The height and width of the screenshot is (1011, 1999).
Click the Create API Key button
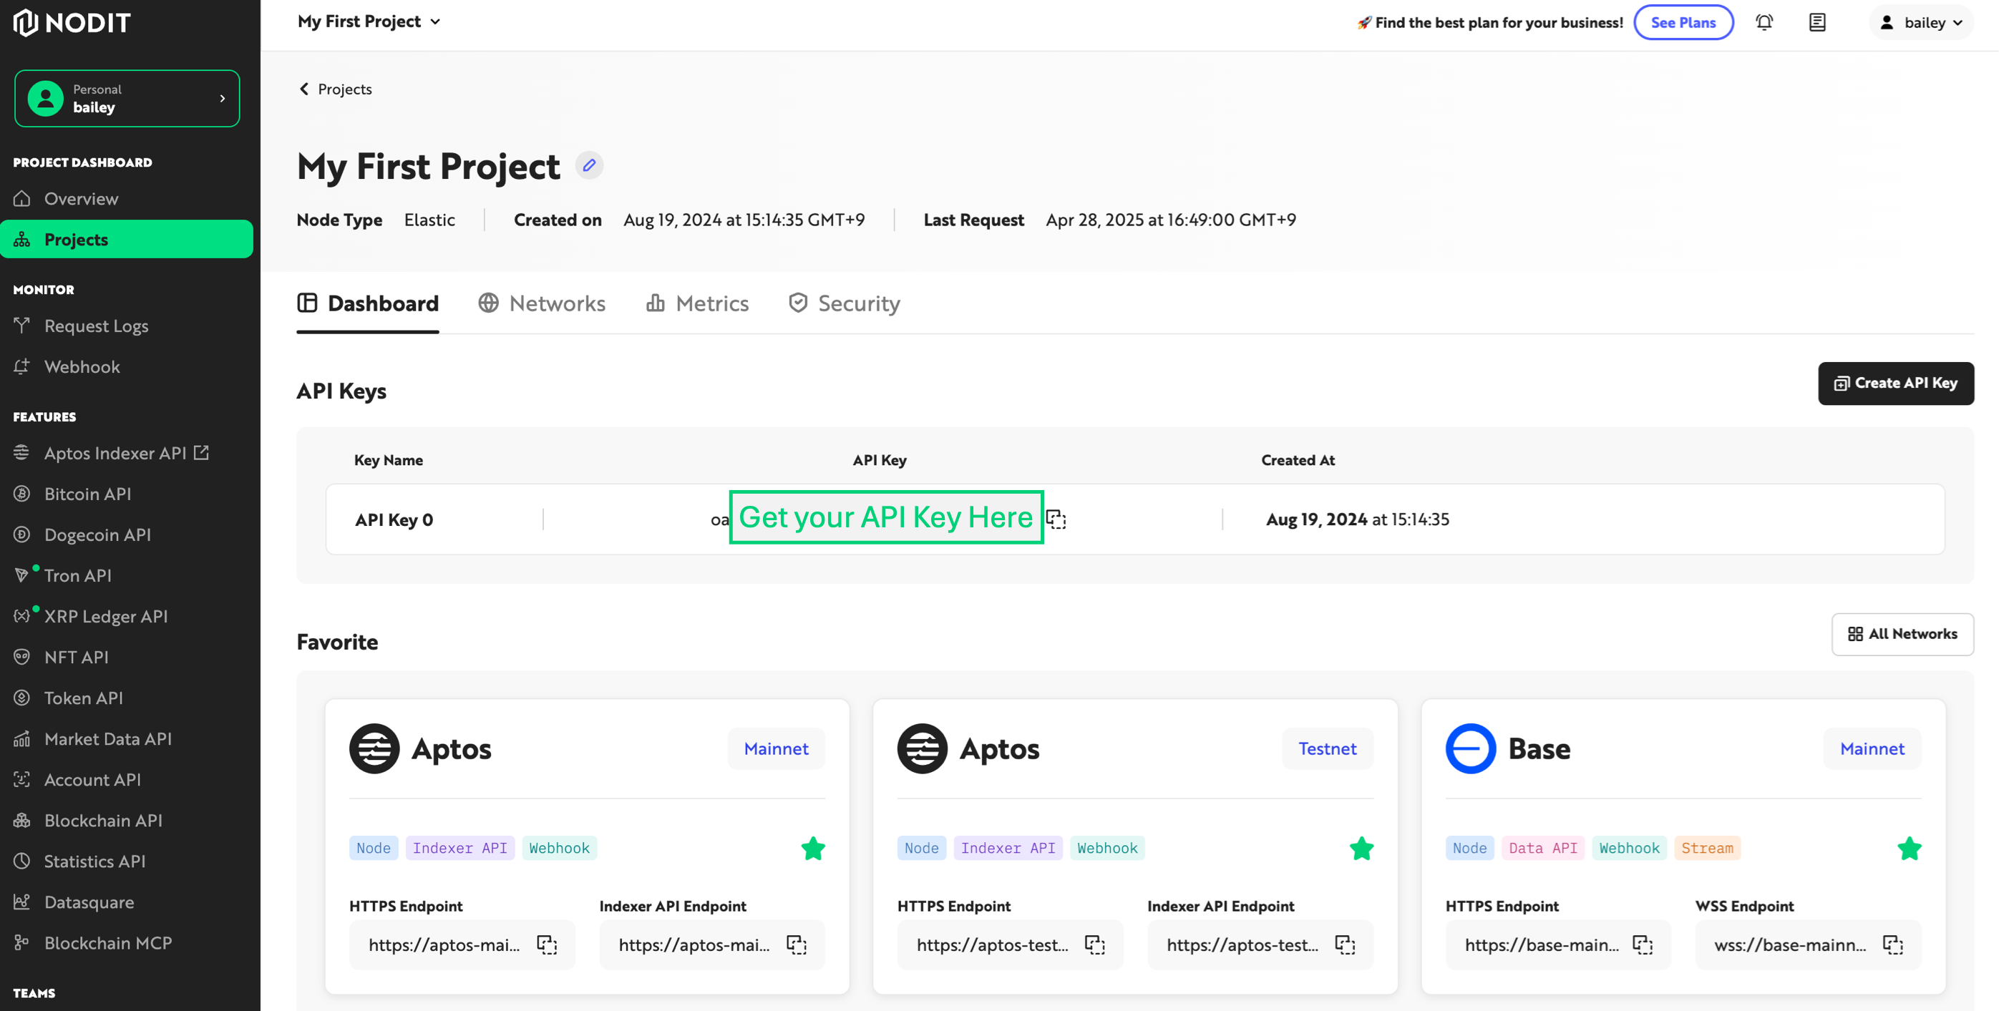(1896, 383)
